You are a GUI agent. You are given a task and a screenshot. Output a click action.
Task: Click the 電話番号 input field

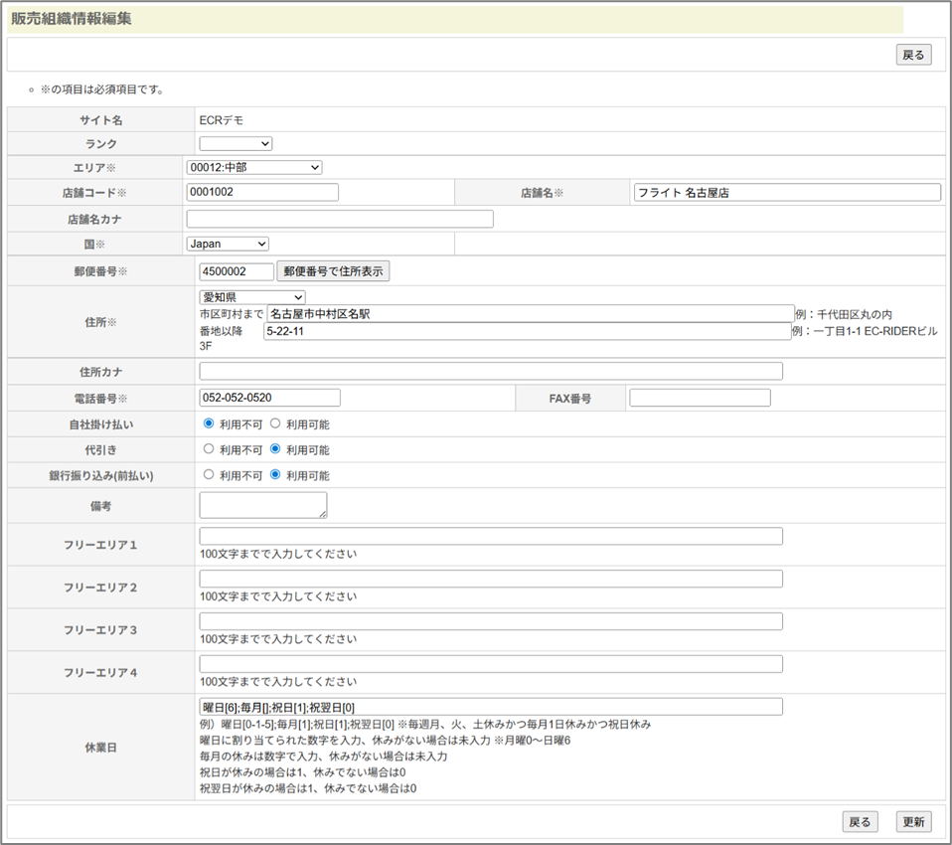tap(269, 398)
